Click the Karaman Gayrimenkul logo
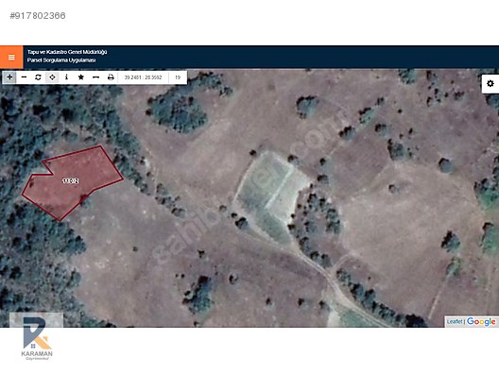This screenshot has width=499, height=374. click(37, 339)
